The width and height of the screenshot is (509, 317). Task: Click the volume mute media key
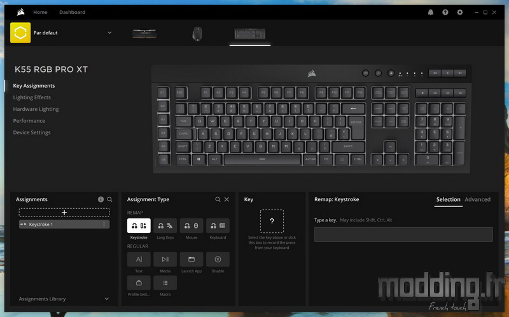(435, 73)
